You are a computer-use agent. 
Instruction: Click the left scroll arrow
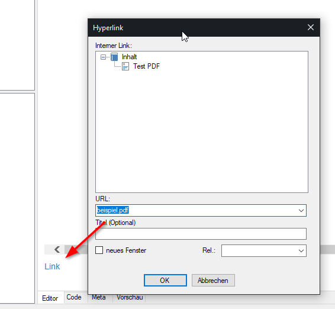(57, 249)
